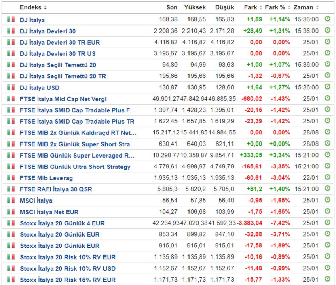
Task: Click the -680,02 Fark value
Action: pos(252,99)
